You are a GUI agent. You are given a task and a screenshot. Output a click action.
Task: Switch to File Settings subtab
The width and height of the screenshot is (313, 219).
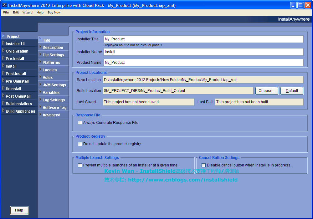pos(54,55)
